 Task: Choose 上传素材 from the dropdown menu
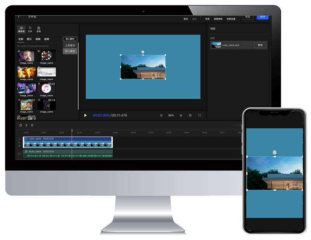[x=70, y=45]
